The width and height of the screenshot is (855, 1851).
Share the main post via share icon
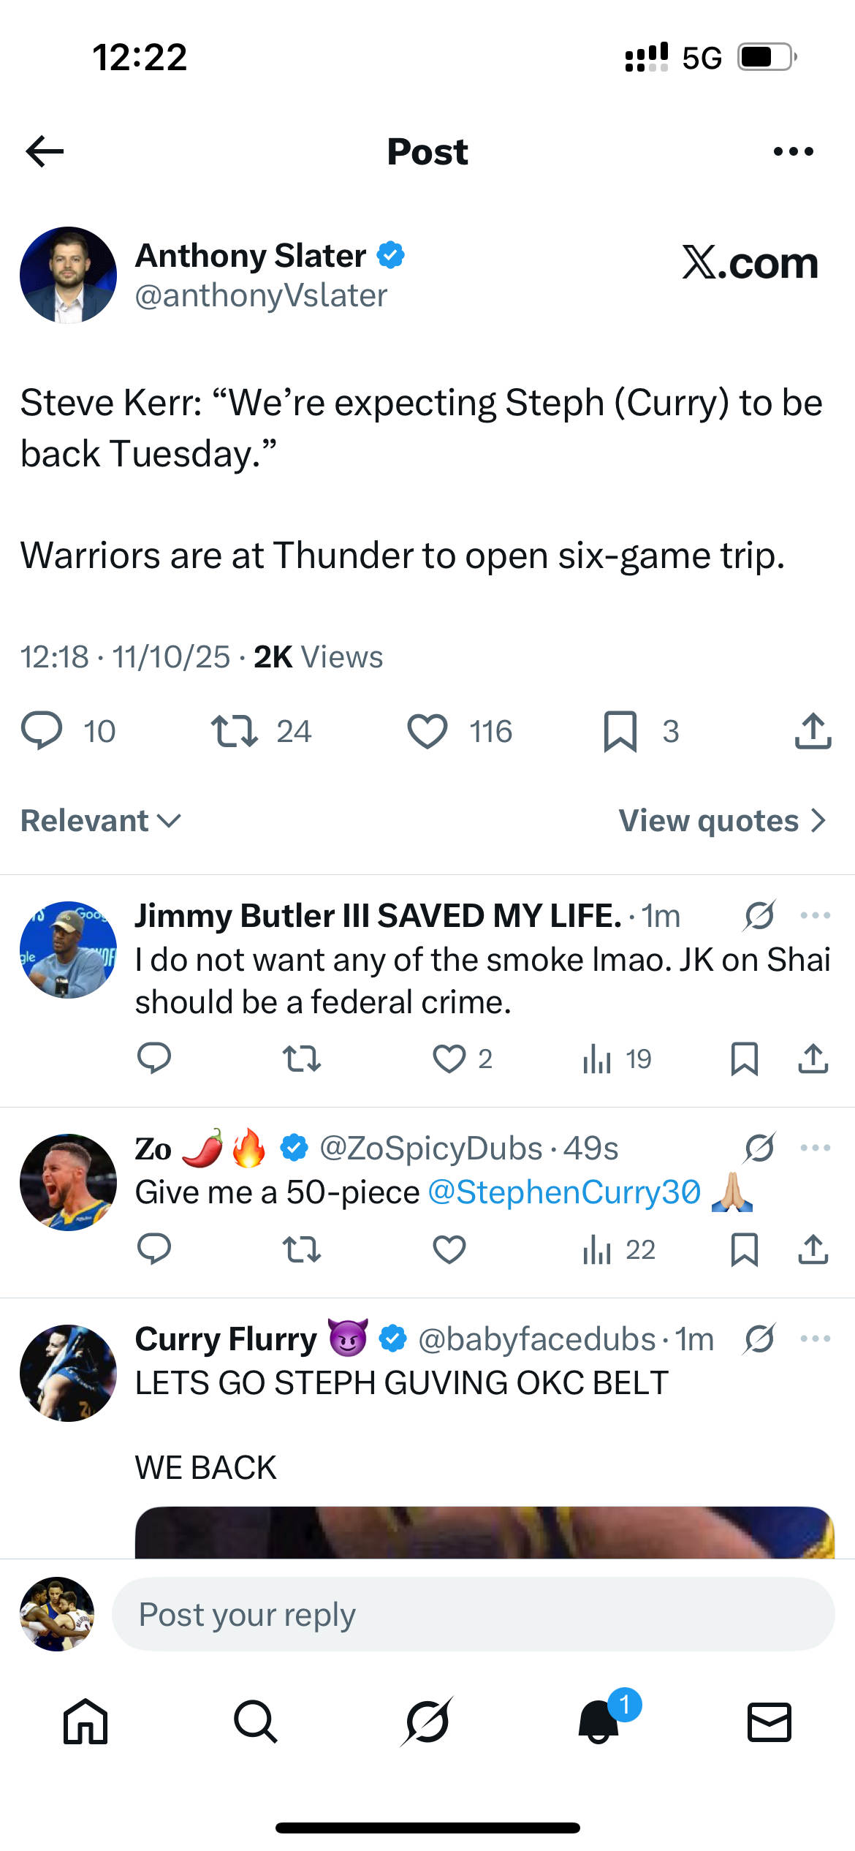click(x=813, y=731)
